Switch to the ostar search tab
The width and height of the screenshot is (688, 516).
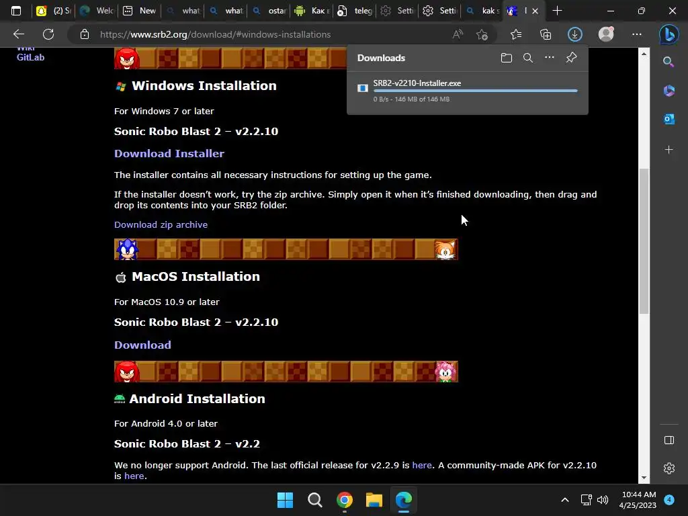coord(269,11)
